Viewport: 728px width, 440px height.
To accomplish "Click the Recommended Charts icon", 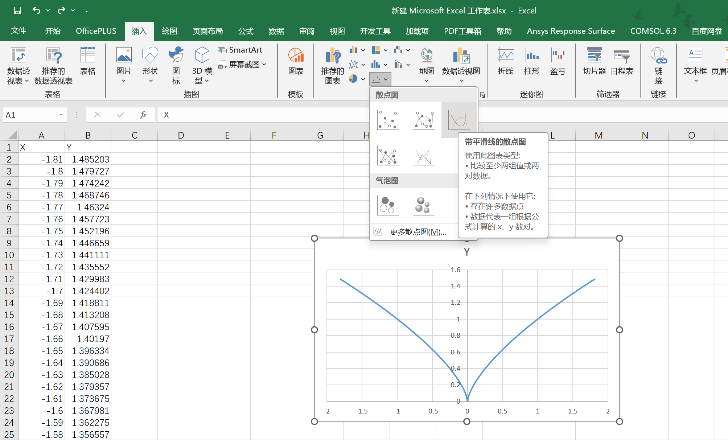I will [332, 65].
